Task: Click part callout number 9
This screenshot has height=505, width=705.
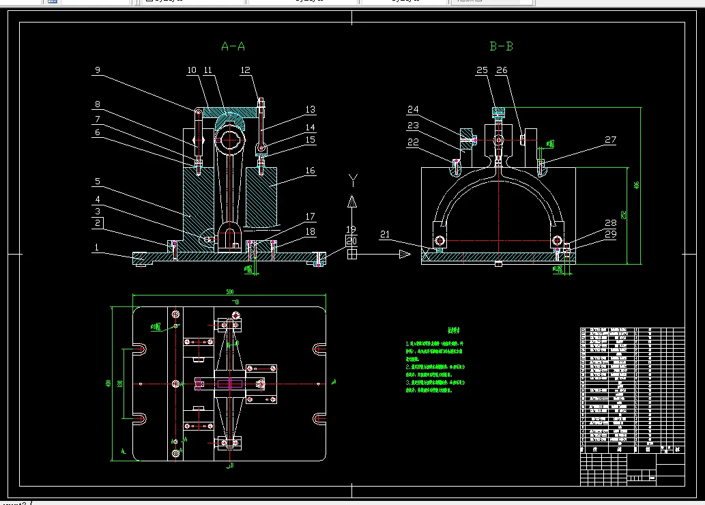Action: (98, 70)
